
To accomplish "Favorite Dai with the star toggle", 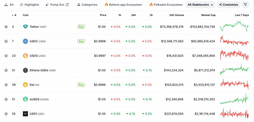I will (6, 85).
